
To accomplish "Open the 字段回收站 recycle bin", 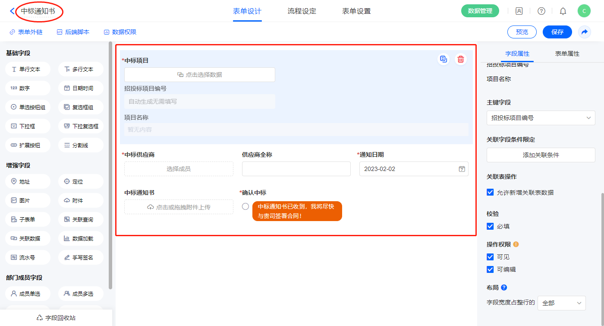I will [x=56, y=318].
